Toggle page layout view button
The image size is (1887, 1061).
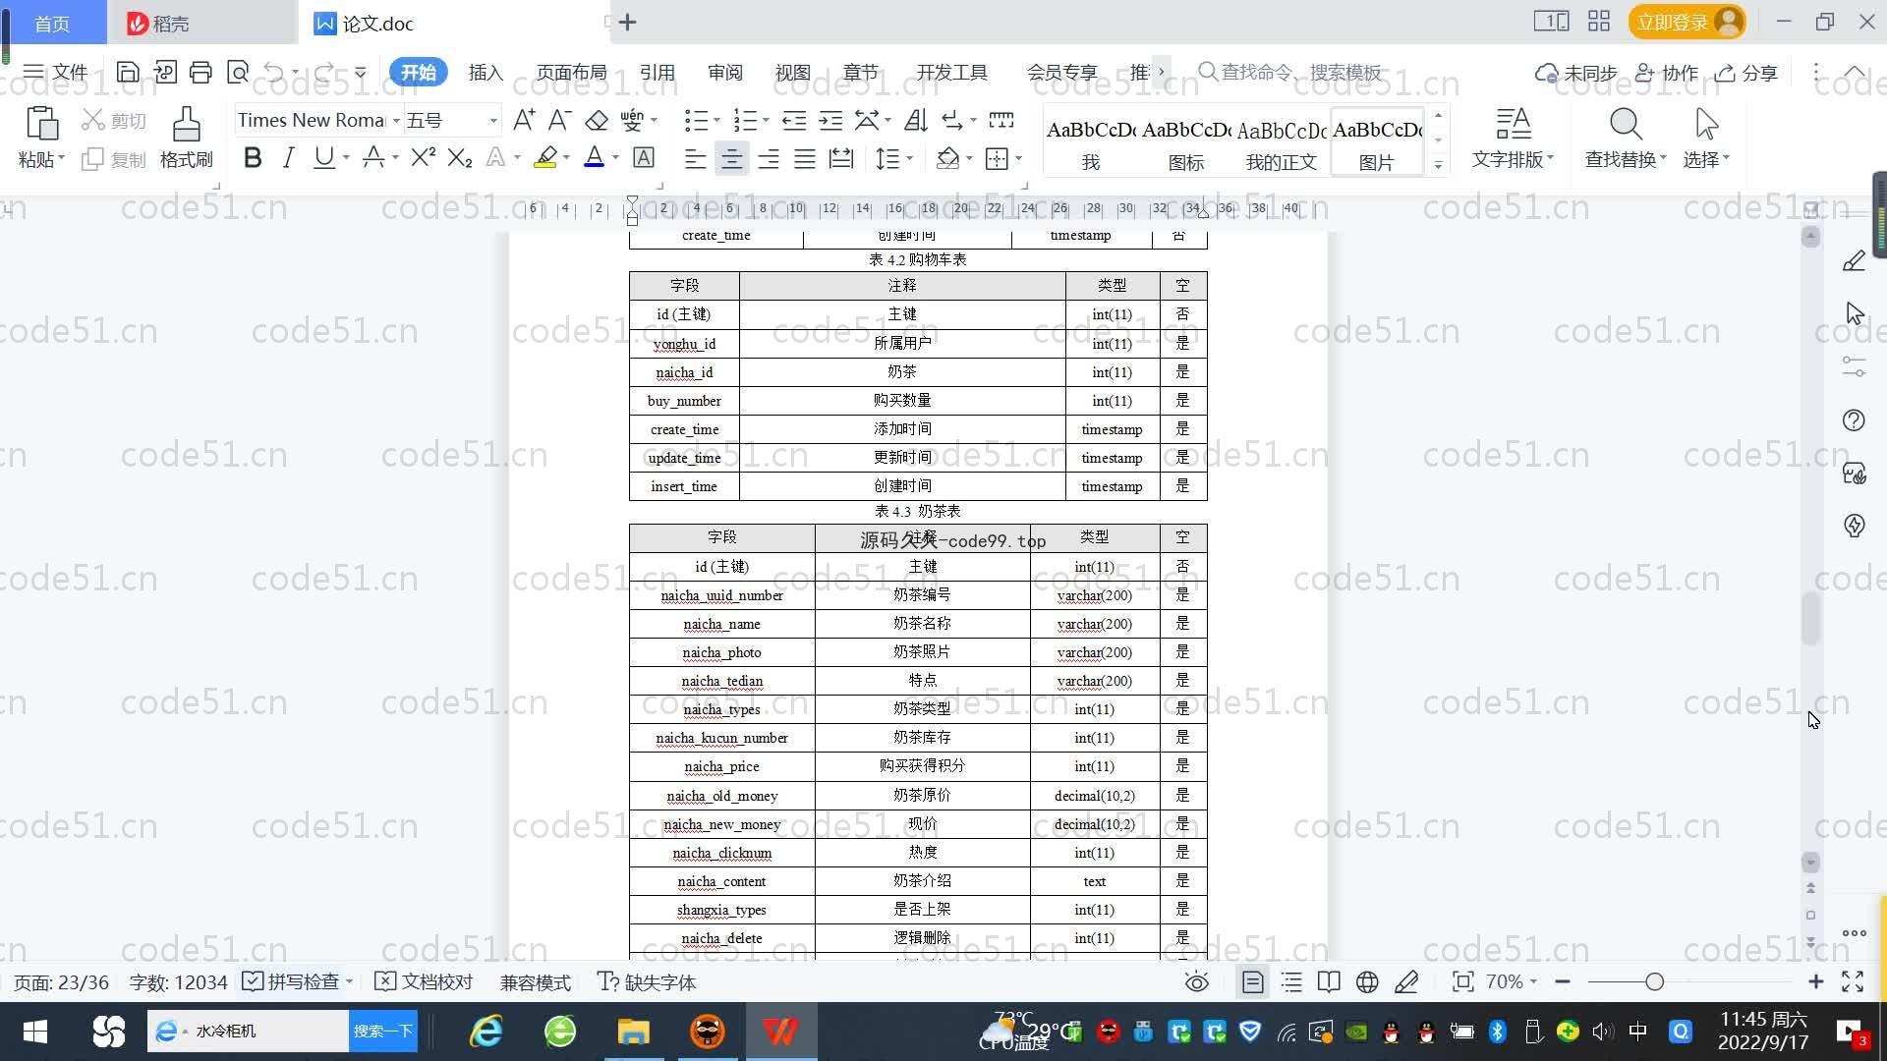click(1253, 982)
